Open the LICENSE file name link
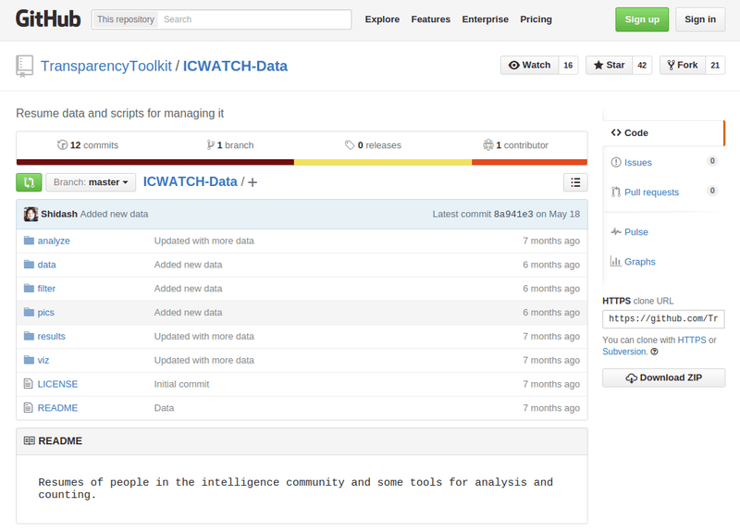The height and width of the screenshot is (532, 740). click(x=57, y=384)
